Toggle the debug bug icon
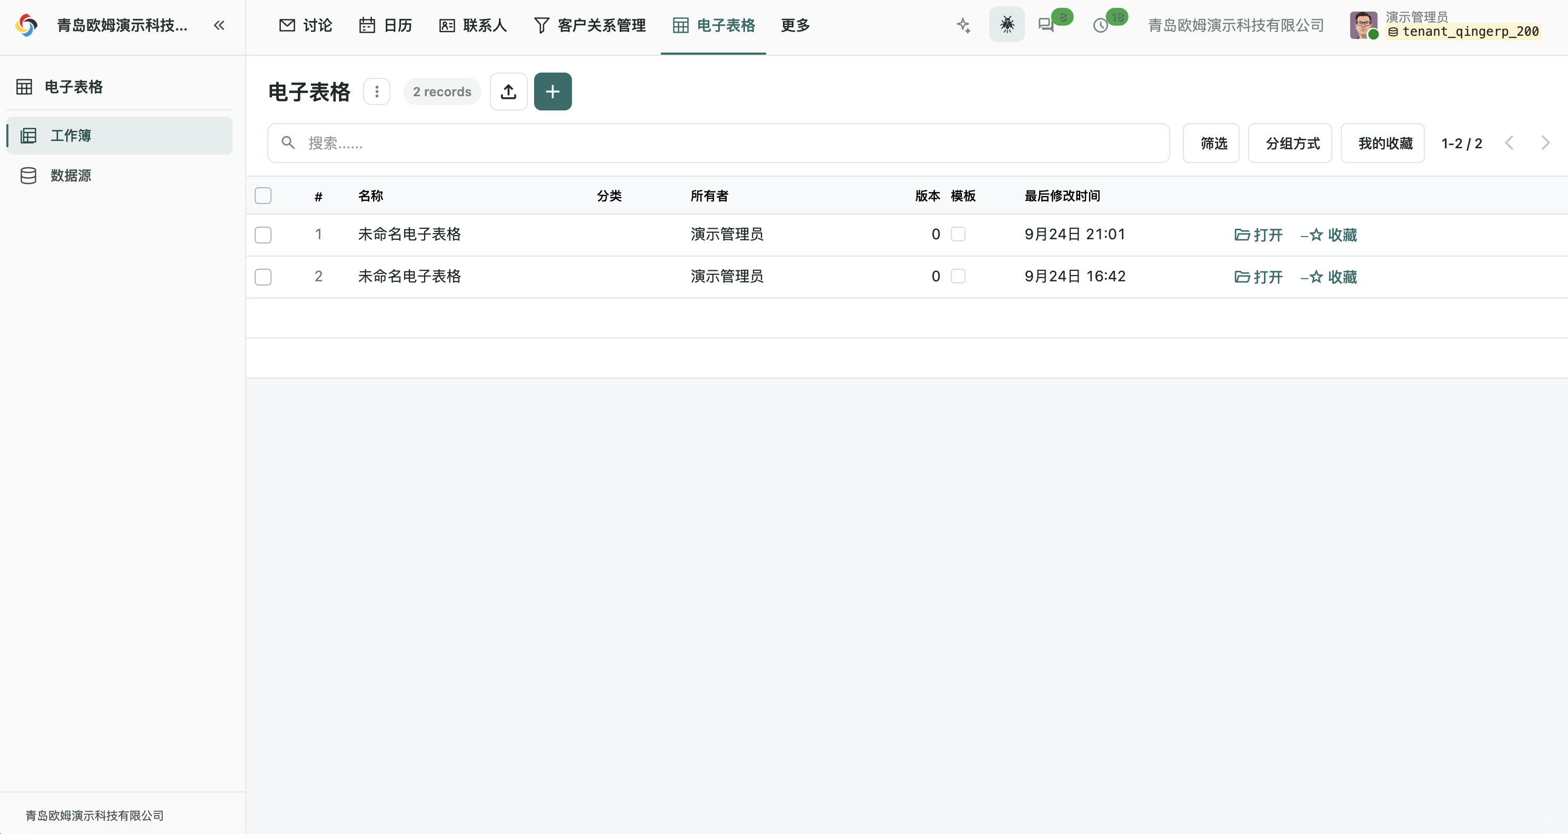1568x834 pixels. [1007, 24]
